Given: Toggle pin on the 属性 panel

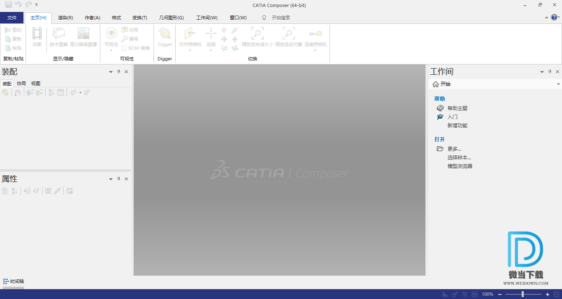Looking at the screenshot, I should [118, 179].
